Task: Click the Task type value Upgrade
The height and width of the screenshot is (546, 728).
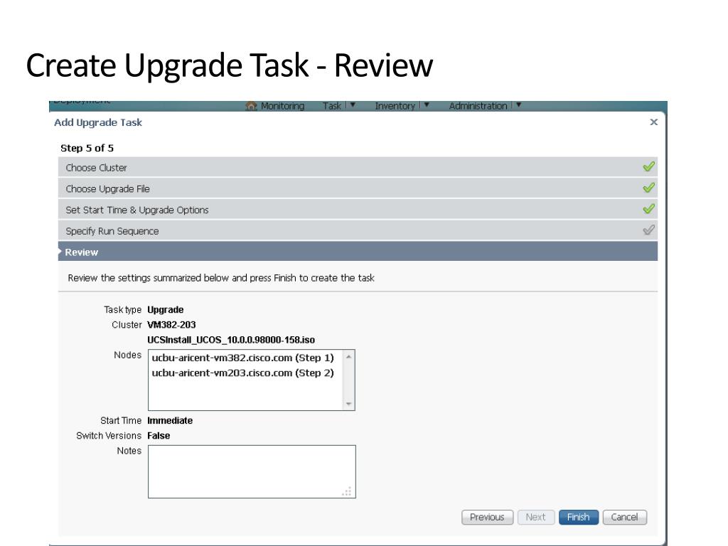Action: click(x=165, y=310)
